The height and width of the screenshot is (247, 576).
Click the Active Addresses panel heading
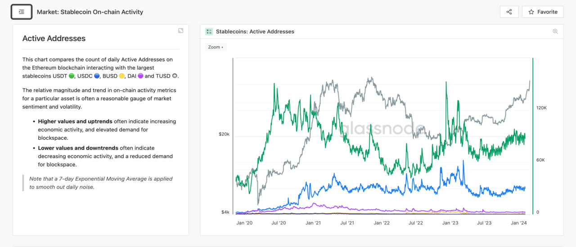tap(54, 39)
